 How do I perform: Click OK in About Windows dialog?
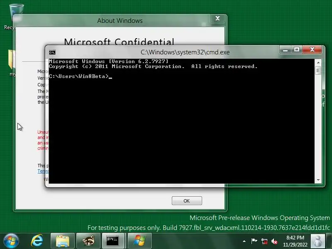click(187, 201)
